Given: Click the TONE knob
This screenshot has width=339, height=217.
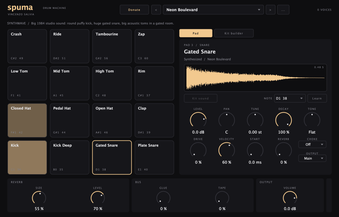Looking at the screenshot, I should (312, 120).
